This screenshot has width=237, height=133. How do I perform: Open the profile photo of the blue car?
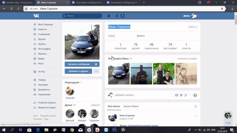pos(82,42)
